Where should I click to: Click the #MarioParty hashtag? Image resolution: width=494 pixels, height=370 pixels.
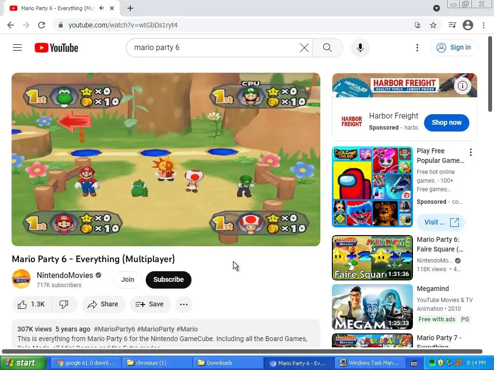156,329
